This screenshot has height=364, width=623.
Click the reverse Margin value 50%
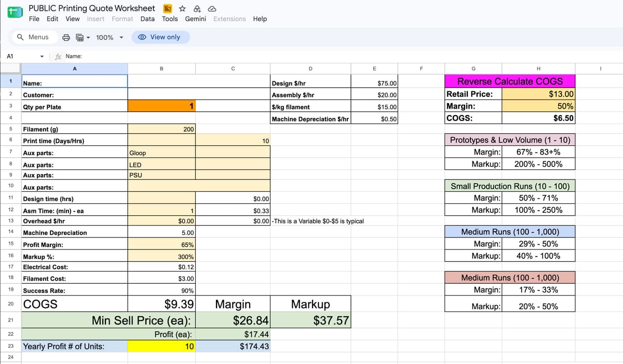point(538,106)
